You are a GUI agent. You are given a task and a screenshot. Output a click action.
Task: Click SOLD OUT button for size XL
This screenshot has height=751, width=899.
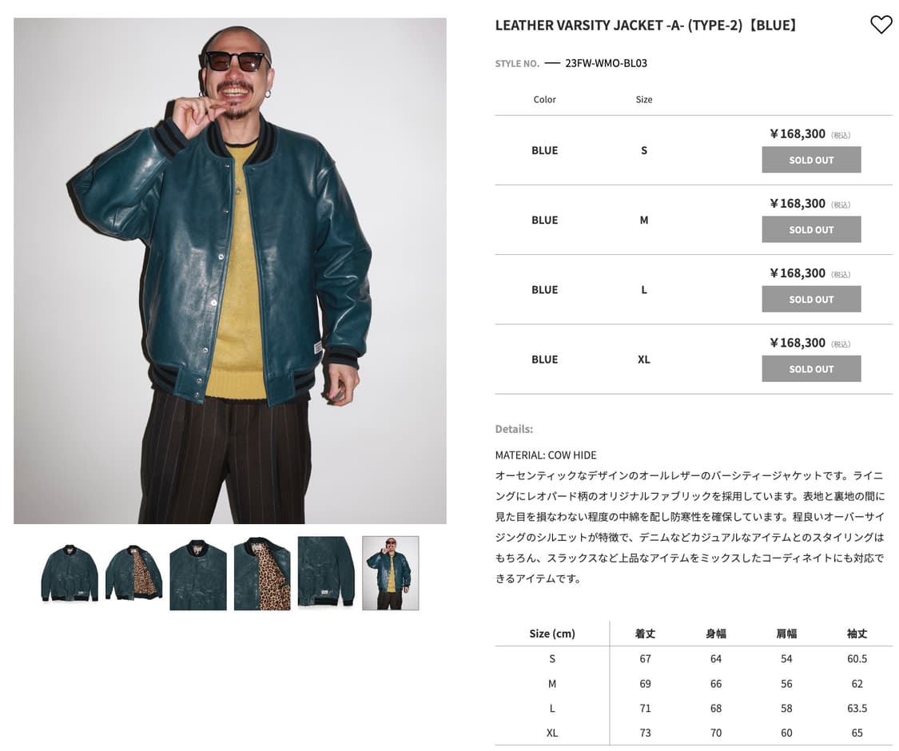tap(811, 368)
